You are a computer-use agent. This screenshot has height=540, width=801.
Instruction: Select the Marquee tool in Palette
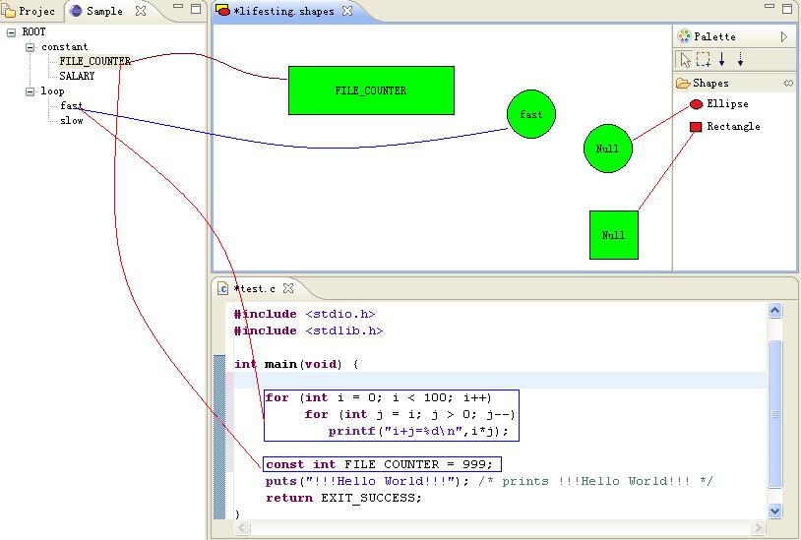click(704, 60)
